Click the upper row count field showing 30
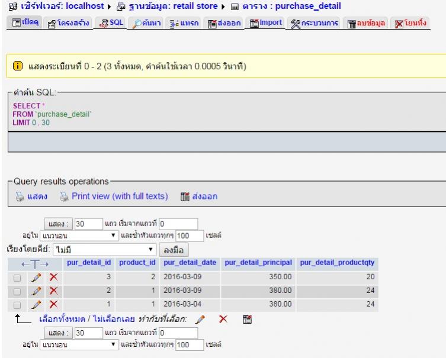The height and width of the screenshot is (358, 446). coord(81,225)
